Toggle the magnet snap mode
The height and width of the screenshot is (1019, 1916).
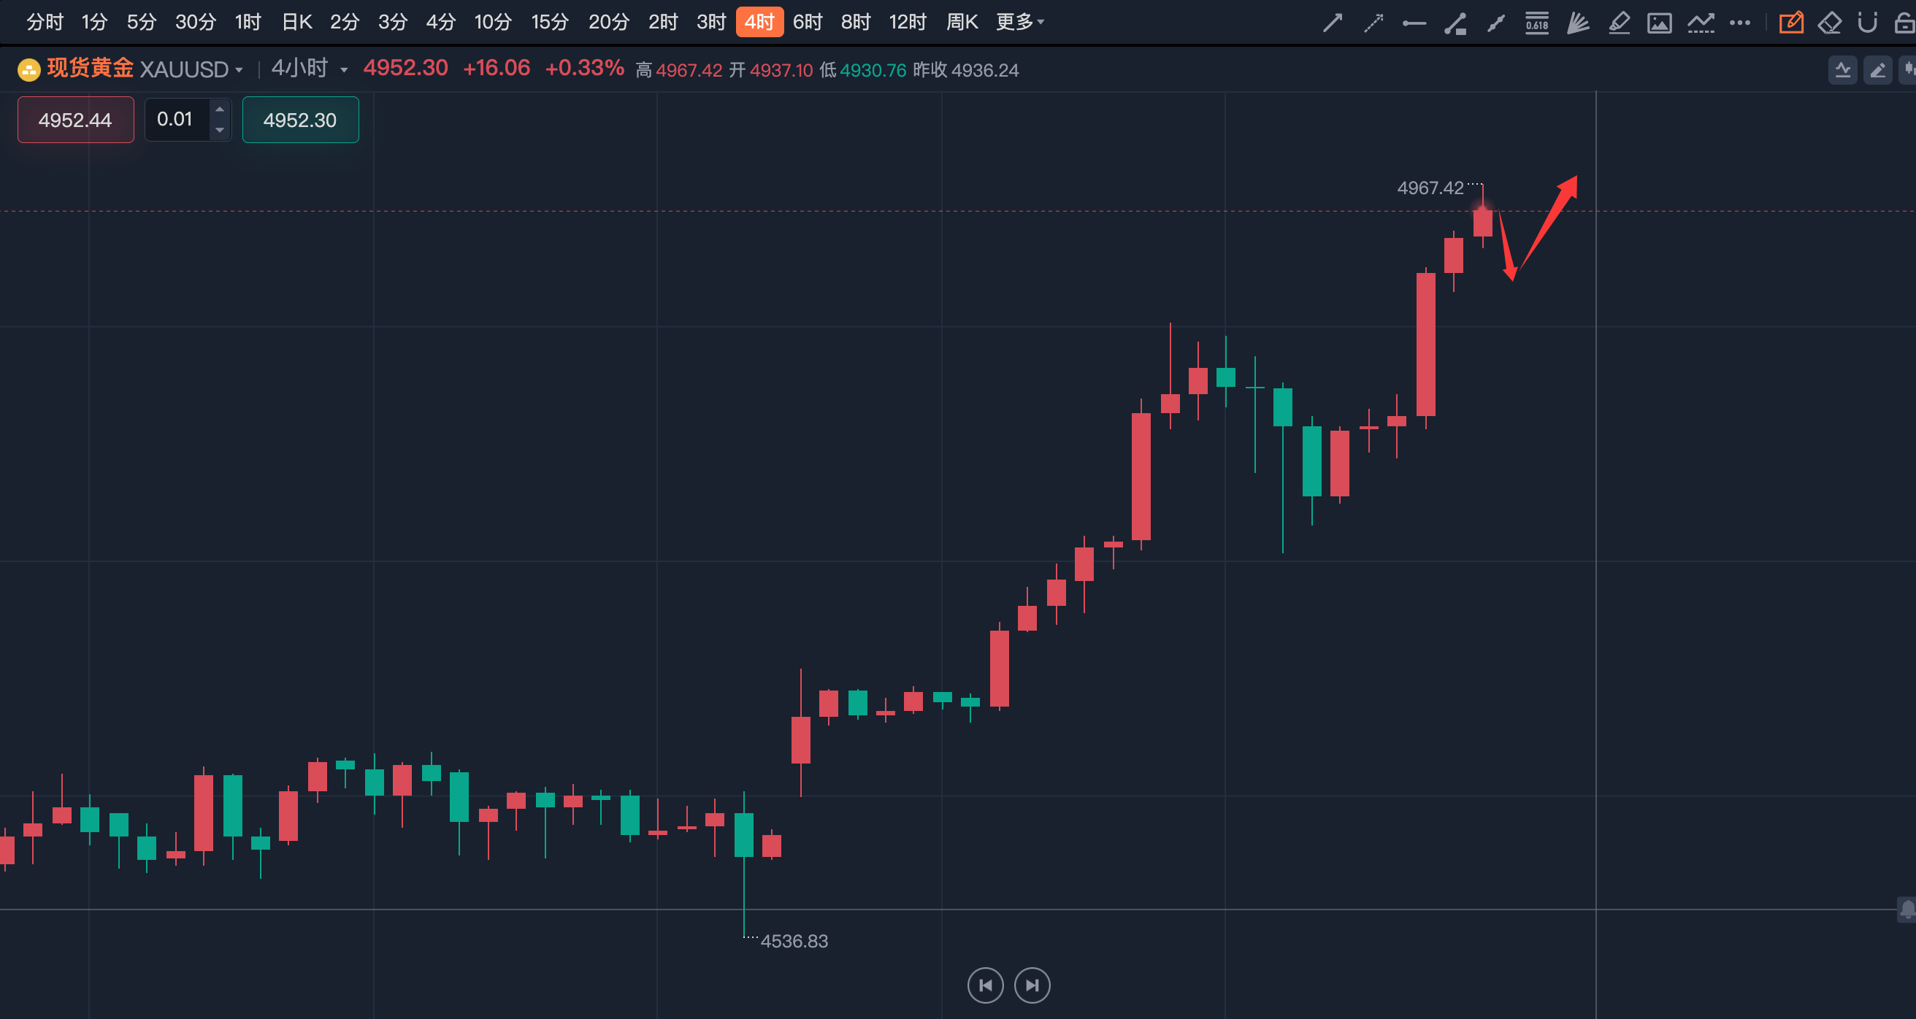[x=1868, y=23]
